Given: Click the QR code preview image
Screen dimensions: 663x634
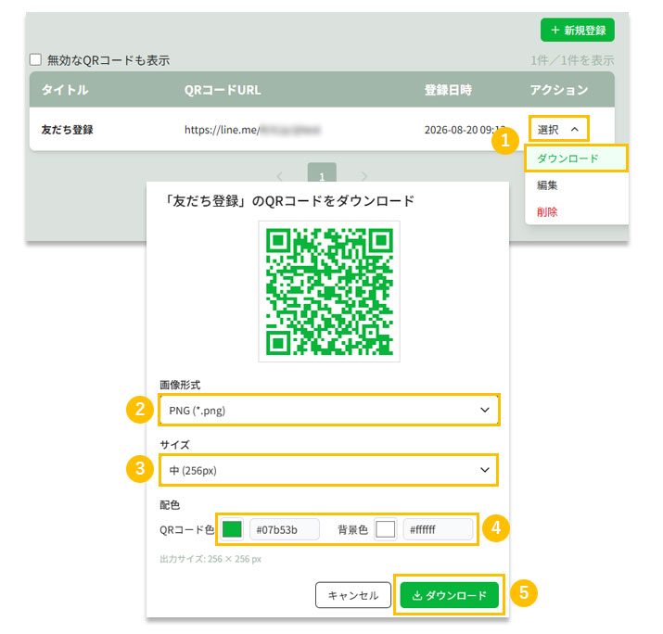Looking at the screenshot, I should pyautogui.click(x=329, y=292).
